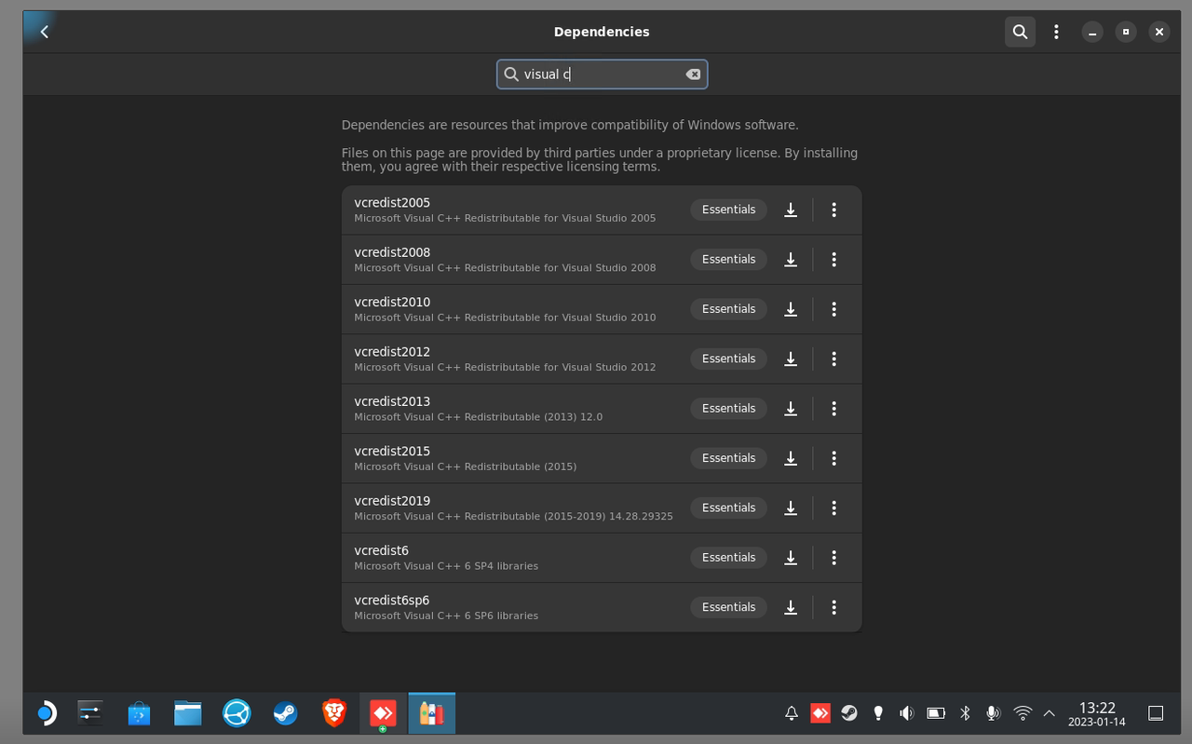Screen dimensions: 1192x744
Task: Download the vcredist2013 dependency
Action: coord(791,408)
